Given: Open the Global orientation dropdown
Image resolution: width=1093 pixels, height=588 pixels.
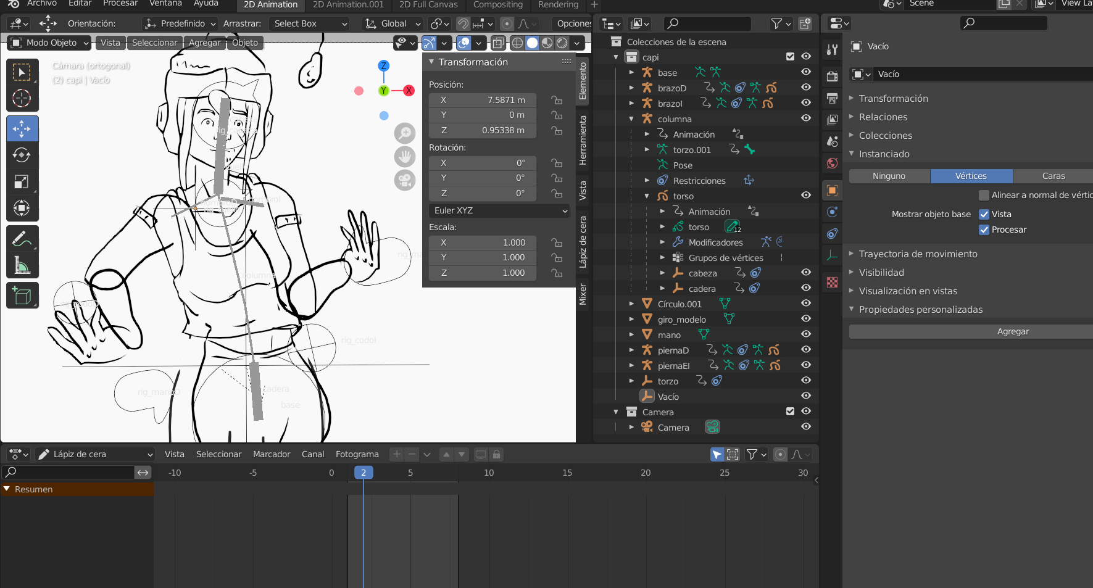Looking at the screenshot, I should click(x=393, y=23).
